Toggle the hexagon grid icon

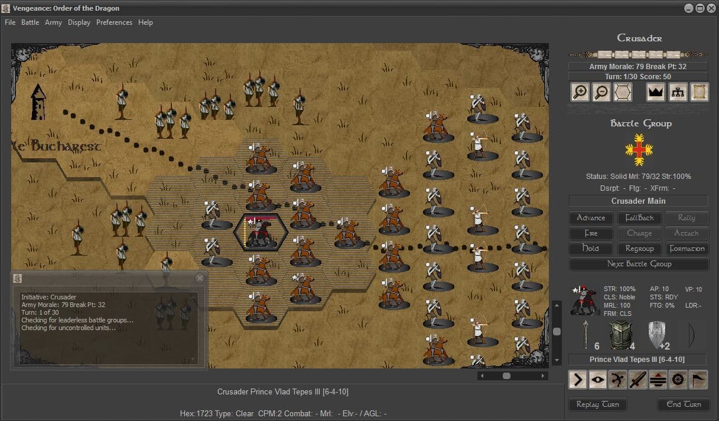623,93
